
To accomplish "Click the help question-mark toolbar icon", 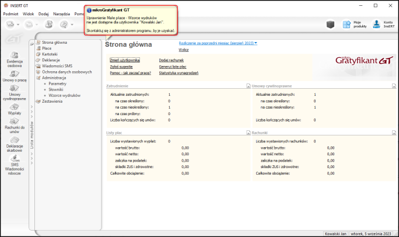I will click(64, 25).
